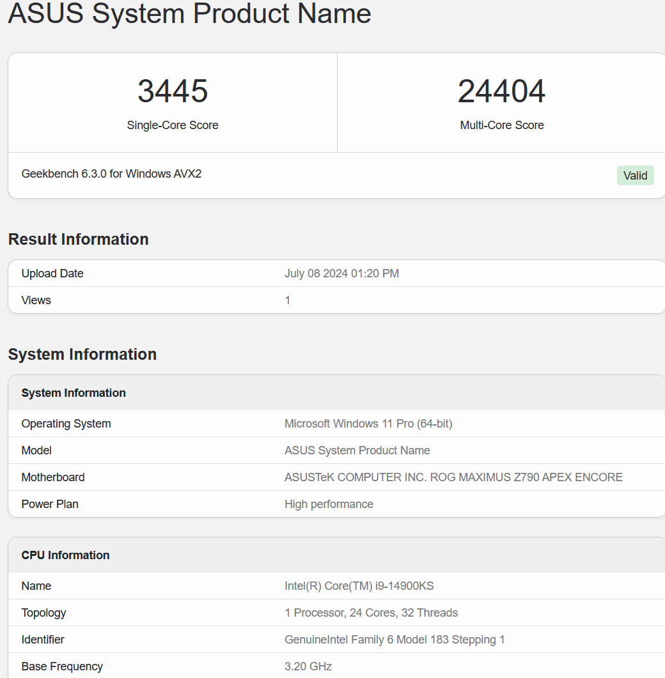Expand the CPU Information section header
Screen dimensions: 665x678
pyautogui.click(x=65, y=555)
